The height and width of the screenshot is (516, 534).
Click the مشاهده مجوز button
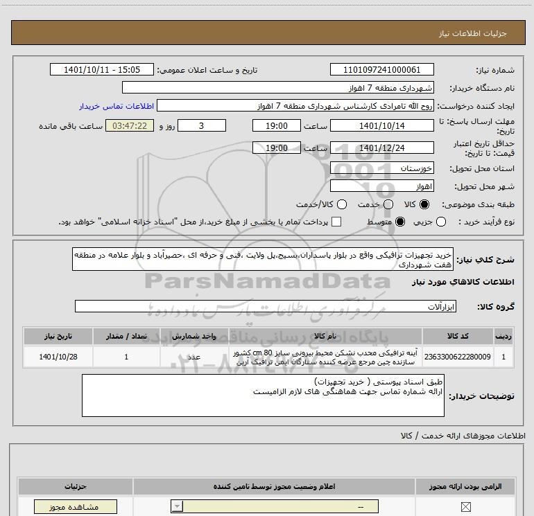click(x=76, y=507)
